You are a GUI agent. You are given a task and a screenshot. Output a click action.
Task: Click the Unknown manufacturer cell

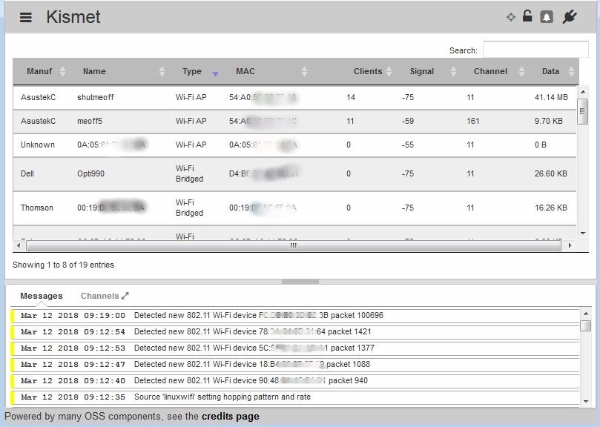pyautogui.click(x=38, y=145)
